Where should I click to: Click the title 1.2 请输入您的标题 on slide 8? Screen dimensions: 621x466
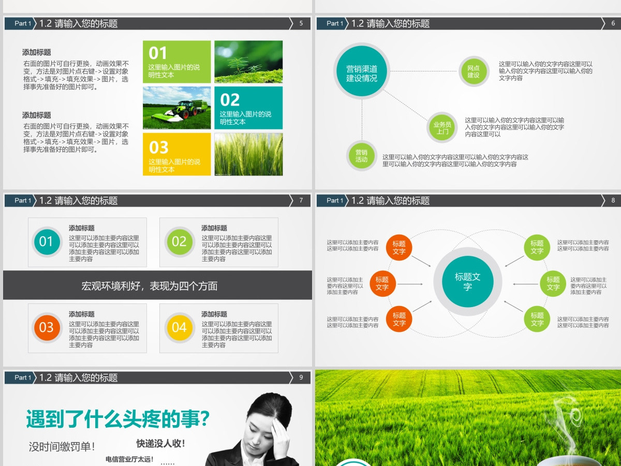click(391, 200)
